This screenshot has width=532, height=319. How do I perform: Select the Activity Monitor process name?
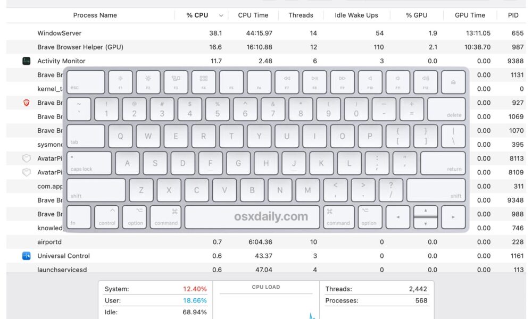point(61,61)
